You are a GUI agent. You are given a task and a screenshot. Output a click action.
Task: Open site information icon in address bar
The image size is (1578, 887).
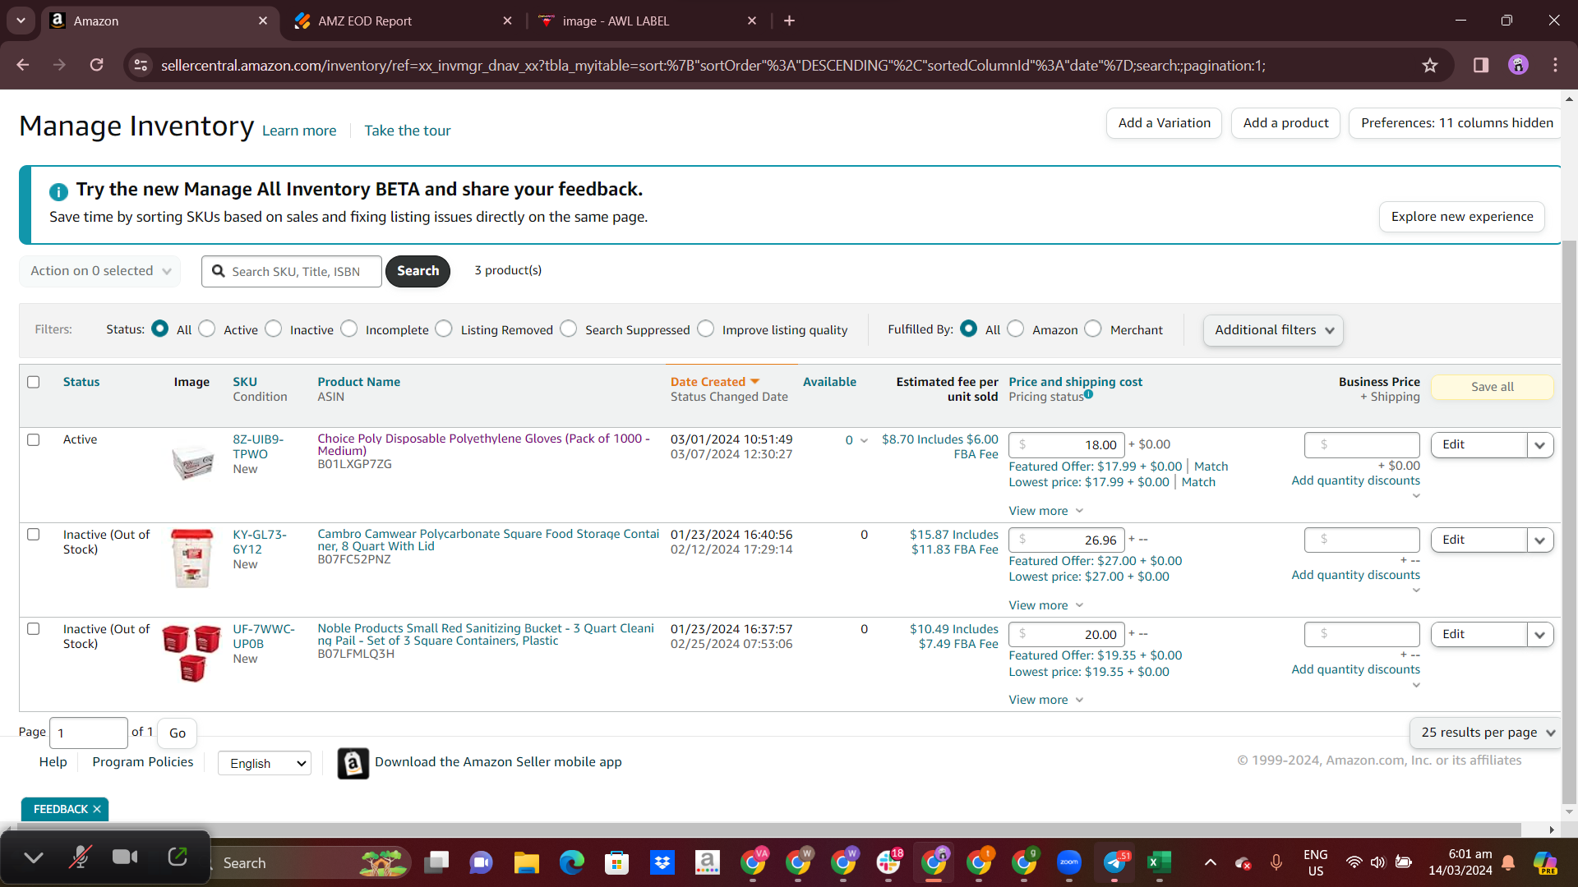pos(141,65)
